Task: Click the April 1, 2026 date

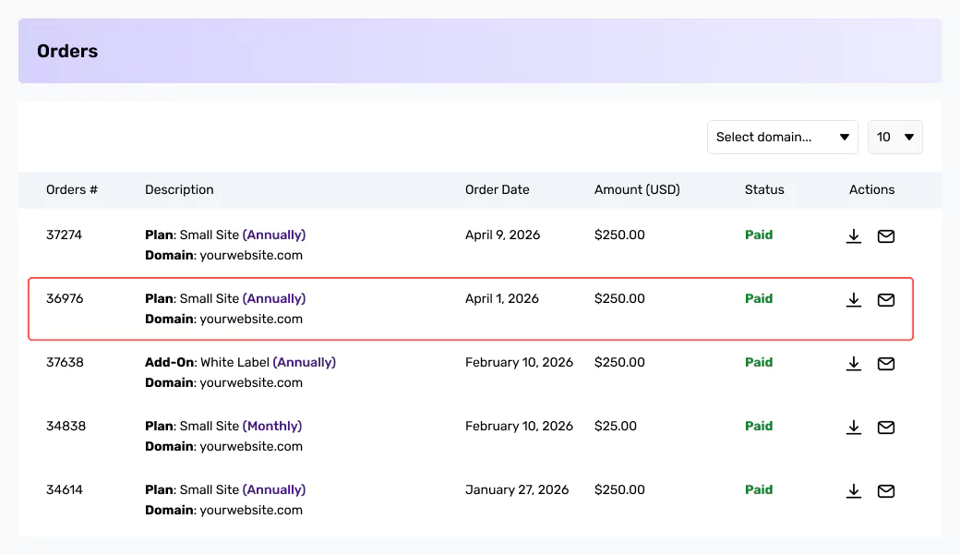Action: tap(502, 299)
